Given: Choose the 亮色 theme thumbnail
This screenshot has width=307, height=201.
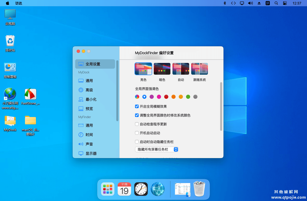Looking at the screenshot, I should click(x=143, y=69).
